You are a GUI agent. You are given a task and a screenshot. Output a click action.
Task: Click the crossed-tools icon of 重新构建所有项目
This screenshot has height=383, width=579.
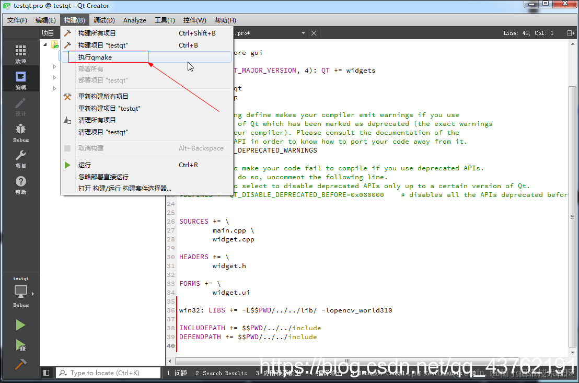tap(67, 96)
